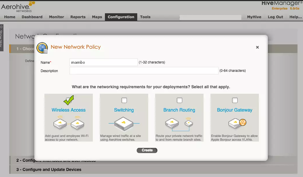Screen dimensions: 303x177
Task: Click the '(1-32 characters)' hint text
Action: click(152, 62)
